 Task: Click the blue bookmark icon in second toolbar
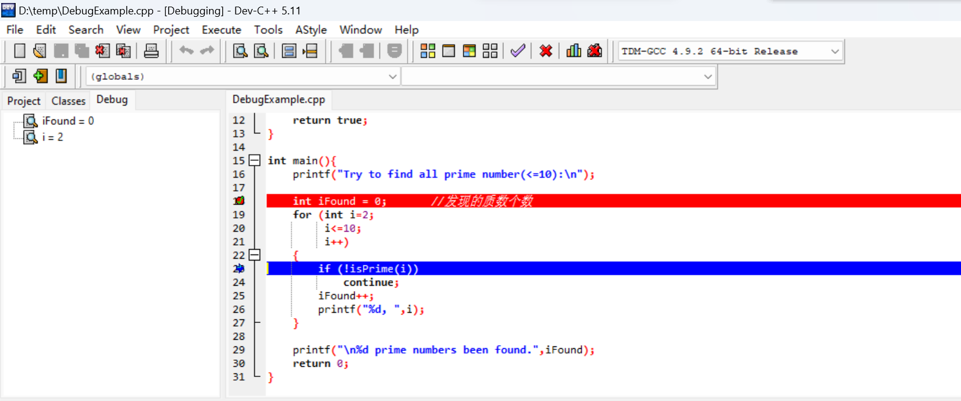pos(61,76)
